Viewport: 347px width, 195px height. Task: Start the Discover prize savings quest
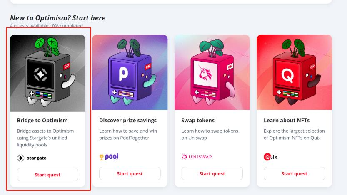coord(130,173)
